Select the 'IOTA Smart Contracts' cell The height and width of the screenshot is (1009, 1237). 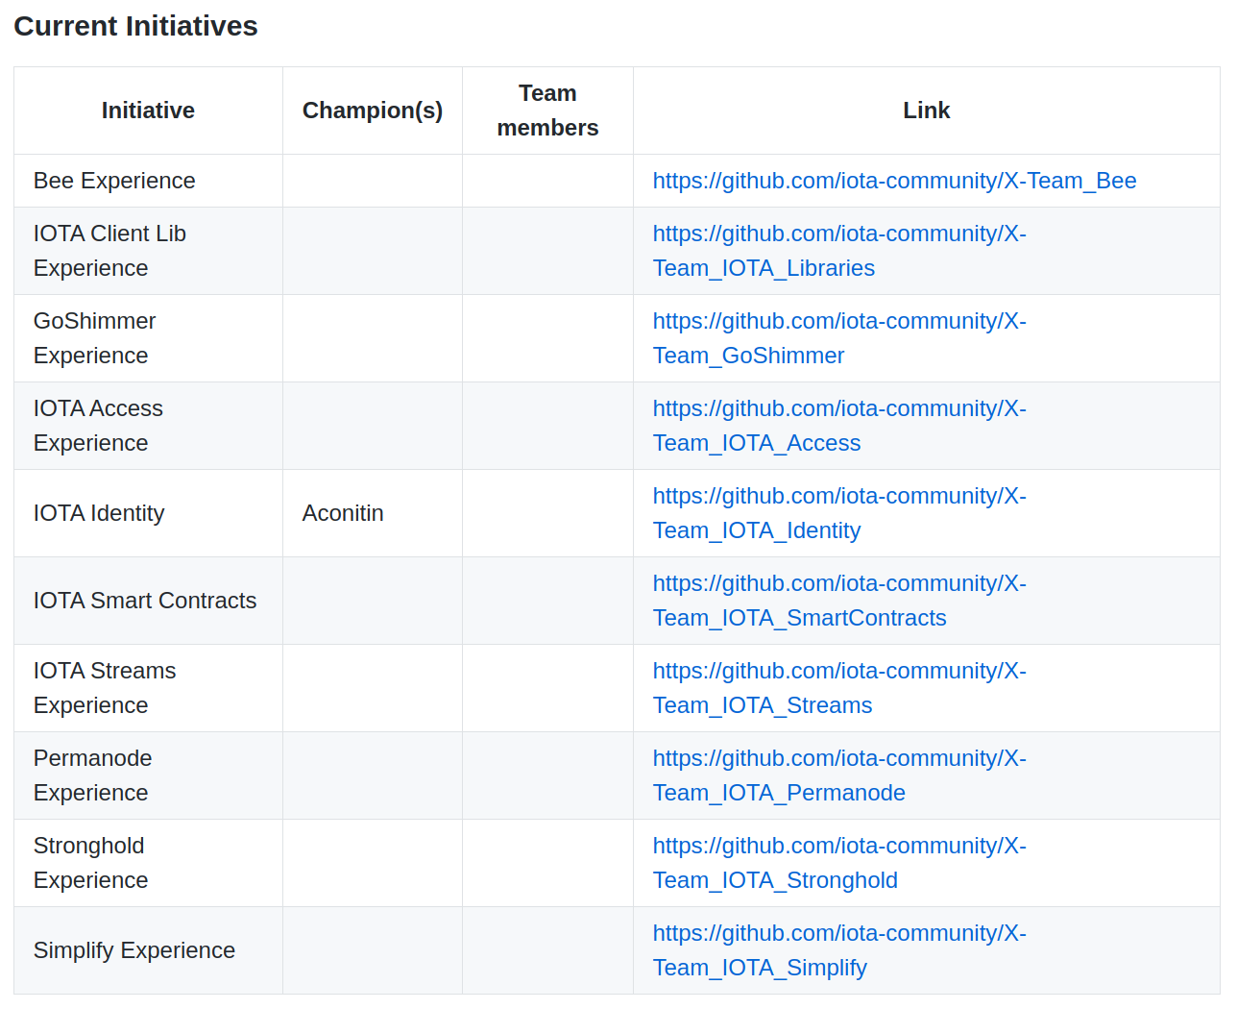148,601
